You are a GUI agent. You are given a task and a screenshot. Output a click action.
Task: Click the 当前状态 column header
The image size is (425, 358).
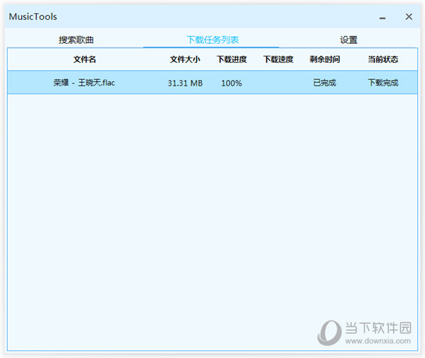coord(383,59)
